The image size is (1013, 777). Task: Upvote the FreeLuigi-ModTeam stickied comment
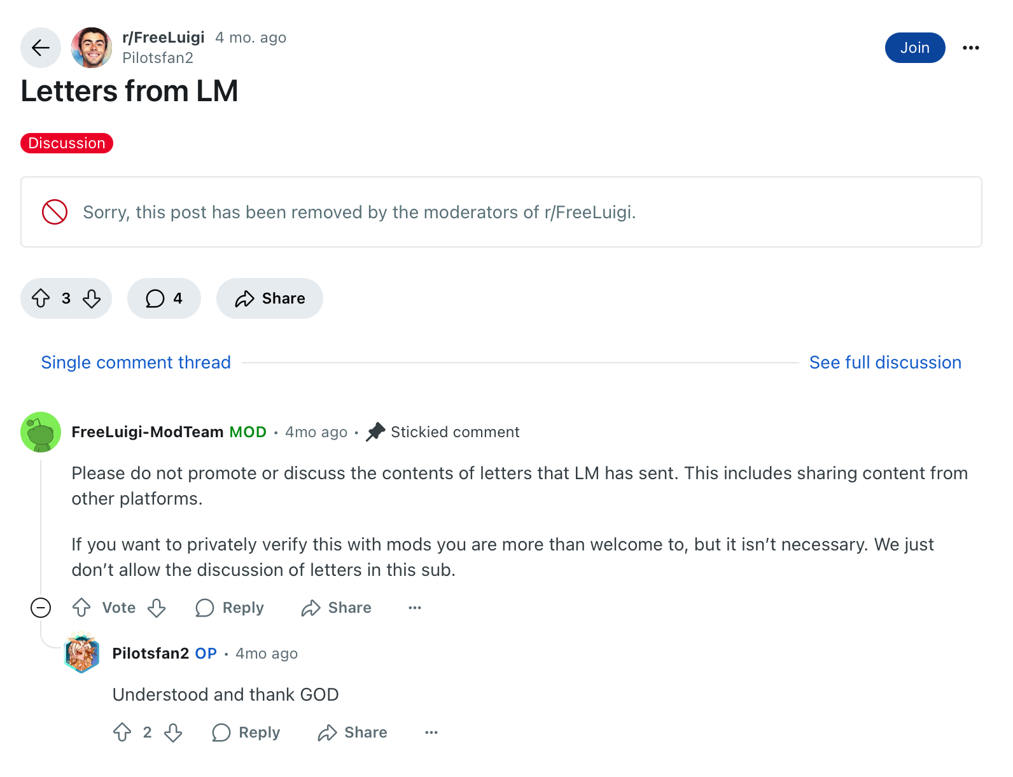click(x=81, y=608)
